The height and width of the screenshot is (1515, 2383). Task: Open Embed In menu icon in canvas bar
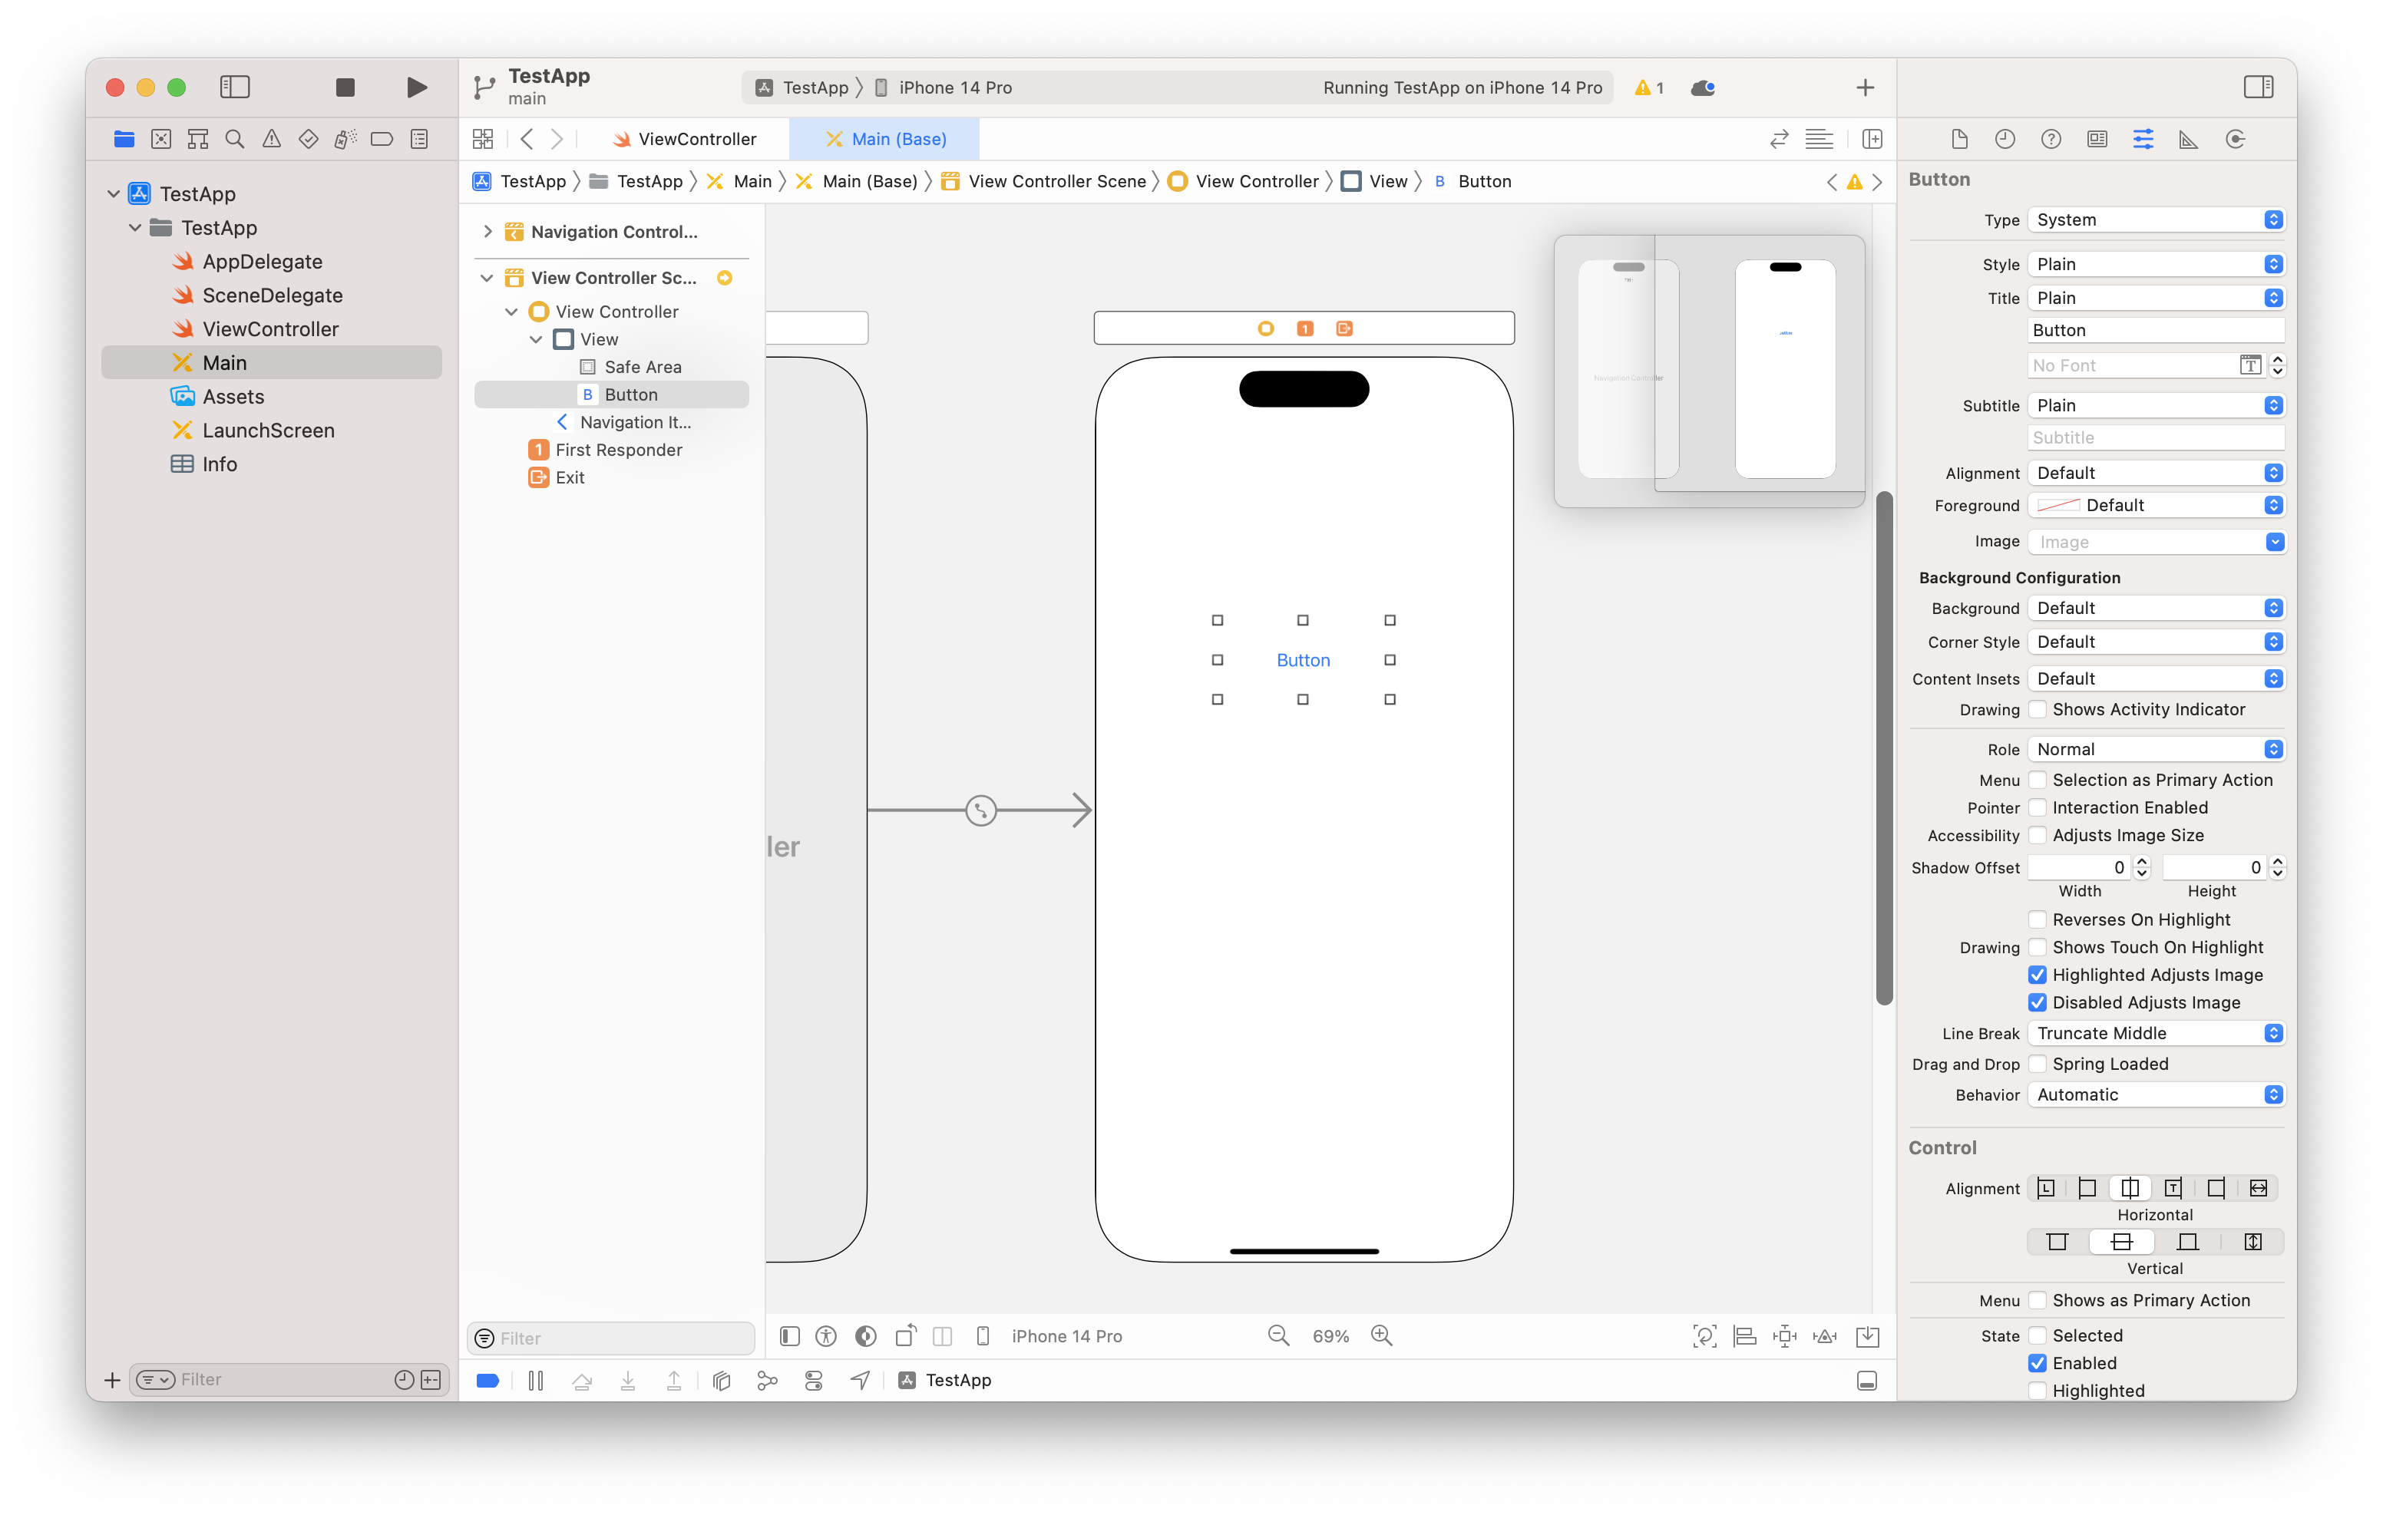tap(1866, 1337)
